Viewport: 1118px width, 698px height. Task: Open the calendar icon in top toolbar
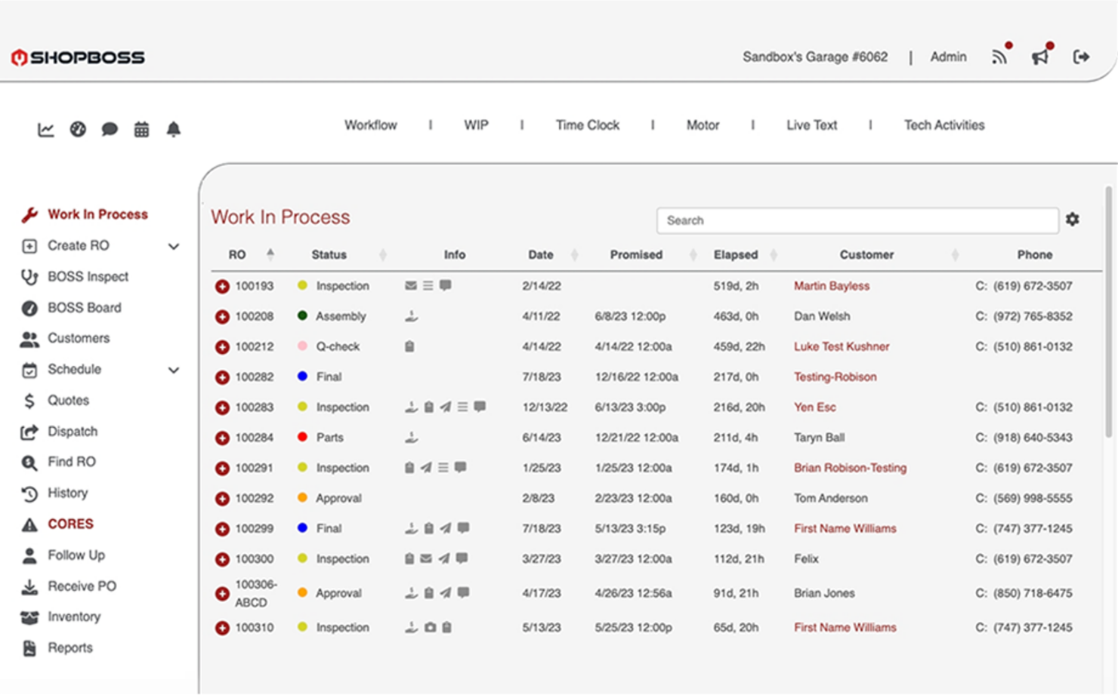[x=141, y=129]
